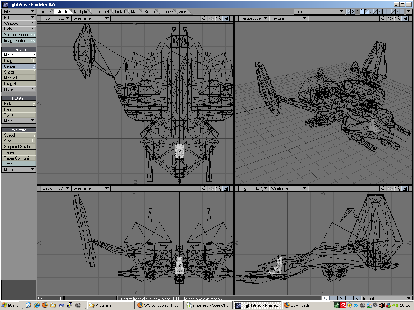The image size is (414, 310).
Task: Open Firefox from the quick launch bar
Action: (x=45, y=305)
